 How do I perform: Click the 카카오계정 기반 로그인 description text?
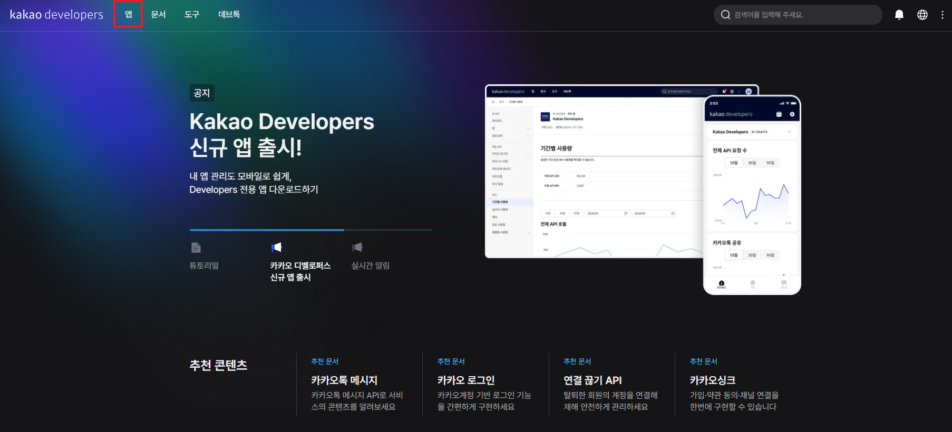pyautogui.click(x=484, y=401)
